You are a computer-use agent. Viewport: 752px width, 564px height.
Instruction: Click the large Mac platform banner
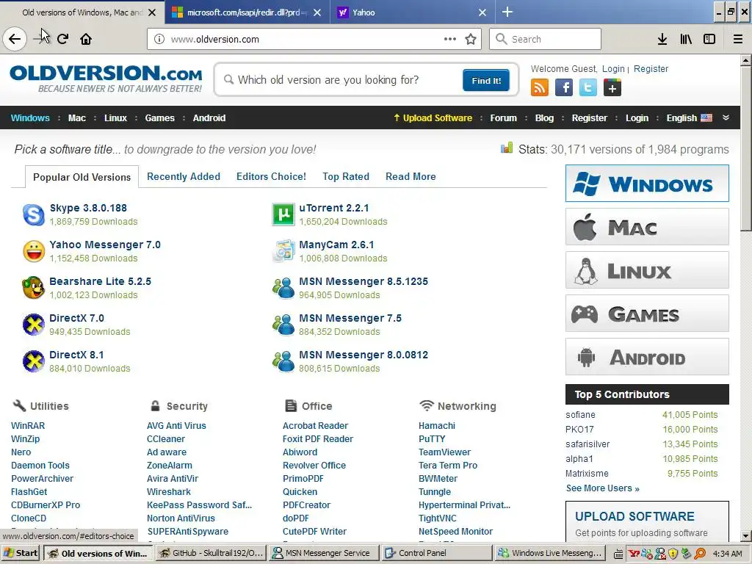tap(647, 226)
